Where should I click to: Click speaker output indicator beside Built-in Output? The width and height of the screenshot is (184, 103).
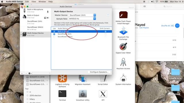pos(48,18)
